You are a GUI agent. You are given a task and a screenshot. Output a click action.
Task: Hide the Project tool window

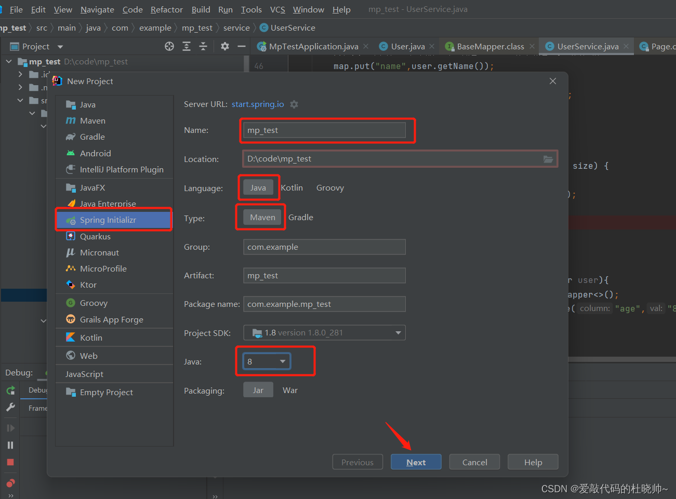tap(241, 46)
